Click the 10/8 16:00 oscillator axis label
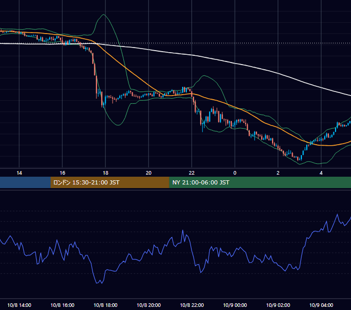The image size is (351, 310). point(62,305)
